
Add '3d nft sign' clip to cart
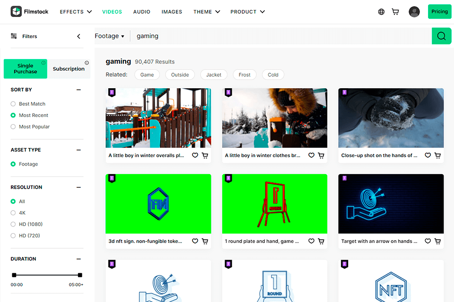pos(205,241)
